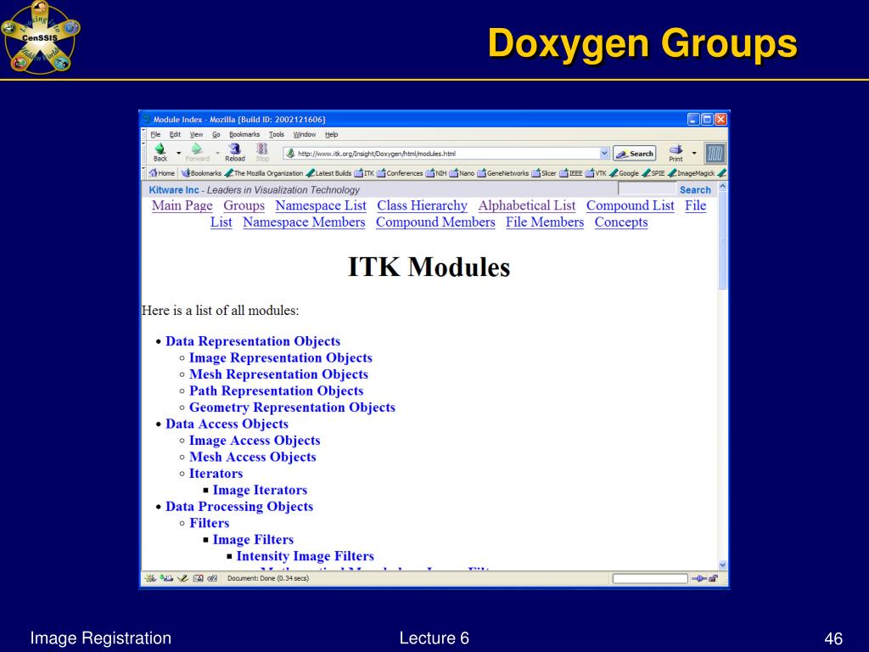869x652 pixels.
Task: Open the Compound List link
Action: tap(631, 205)
